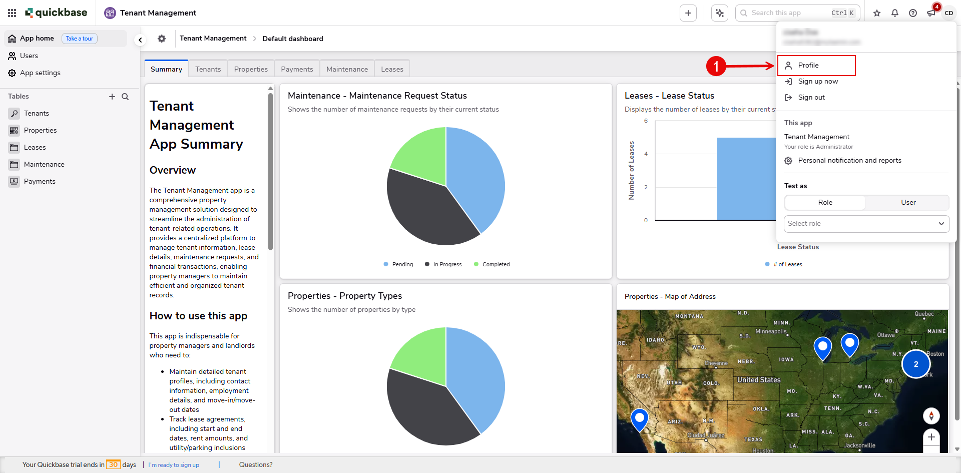The image size is (961, 473).
Task: Toggle Pending legend in maintenance chart
Action: (398, 264)
